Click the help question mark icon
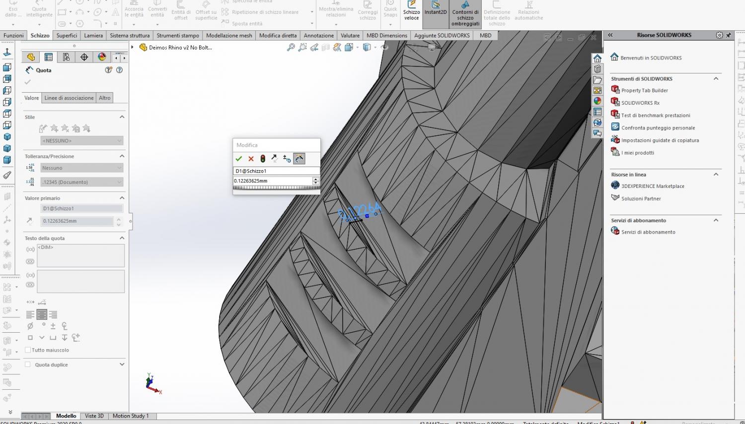 click(x=119, y=70)
